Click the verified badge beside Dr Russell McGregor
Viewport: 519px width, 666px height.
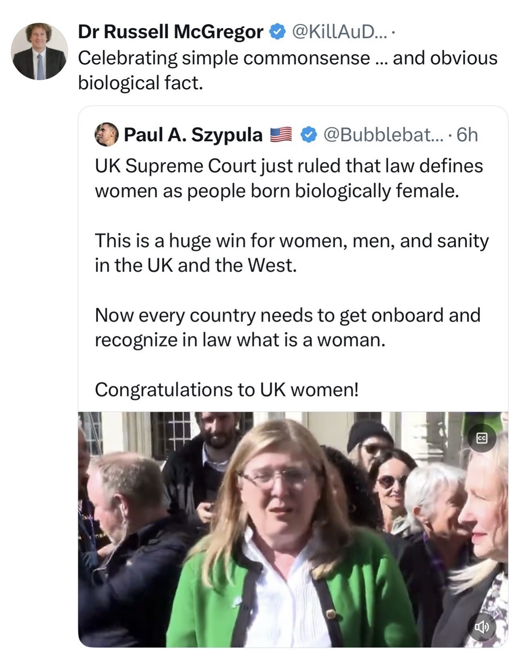coord(277,32)
